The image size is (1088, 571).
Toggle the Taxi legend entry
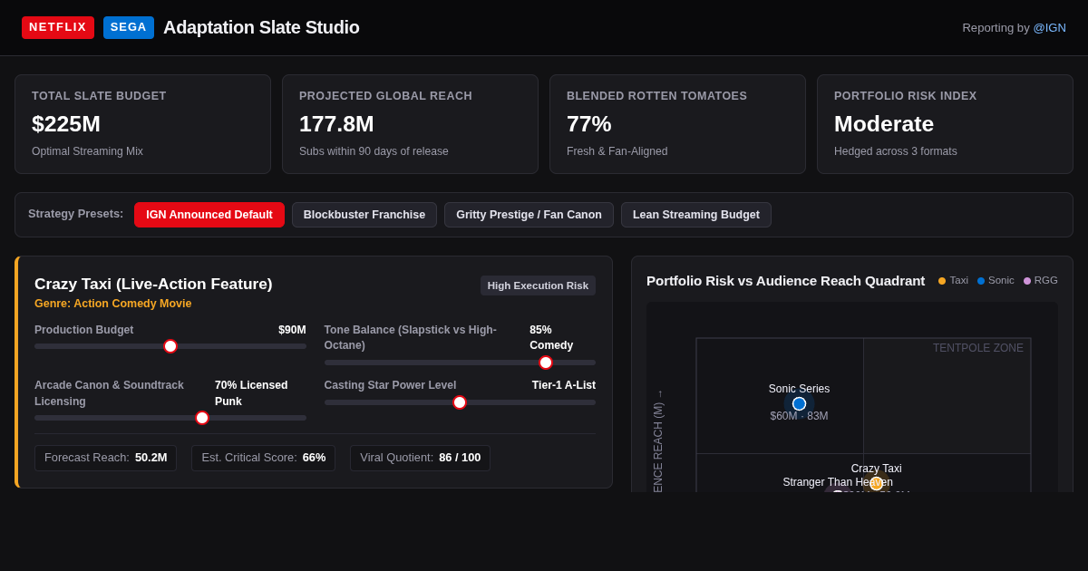(953, 281)
